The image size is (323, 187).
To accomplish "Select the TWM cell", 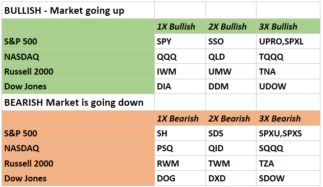I will (x=231, y=163).
